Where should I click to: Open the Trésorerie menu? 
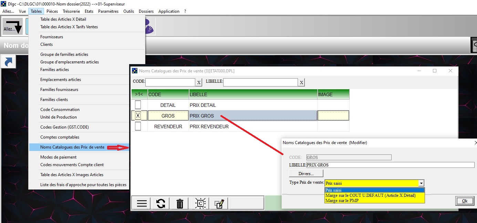[71, 11]
